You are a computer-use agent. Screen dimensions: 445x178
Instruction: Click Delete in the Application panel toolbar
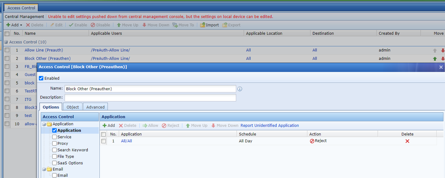[127, 126]
